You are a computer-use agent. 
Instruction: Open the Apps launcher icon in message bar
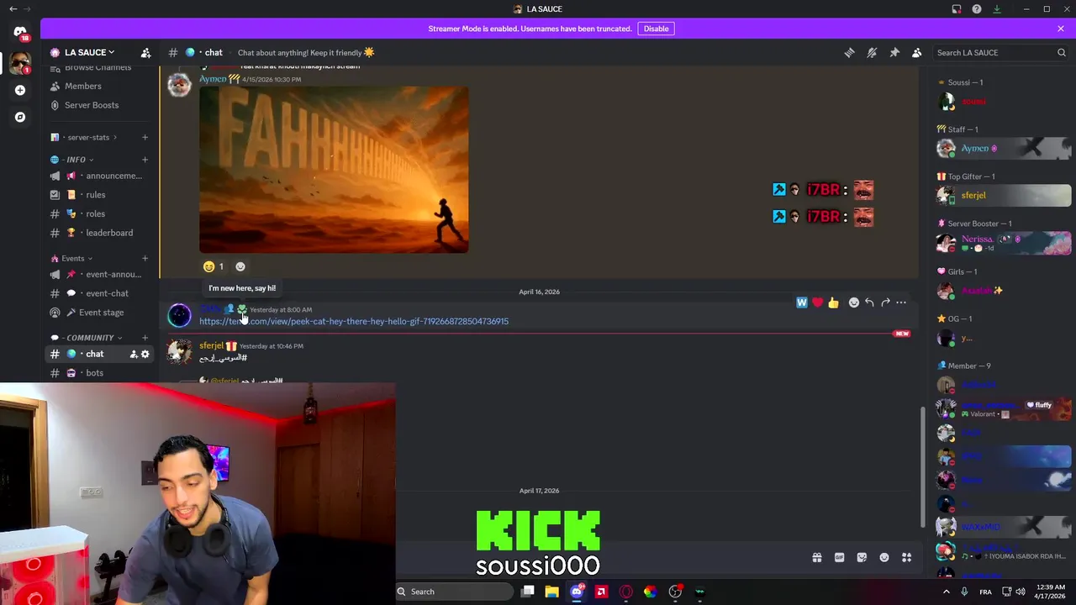906,557
